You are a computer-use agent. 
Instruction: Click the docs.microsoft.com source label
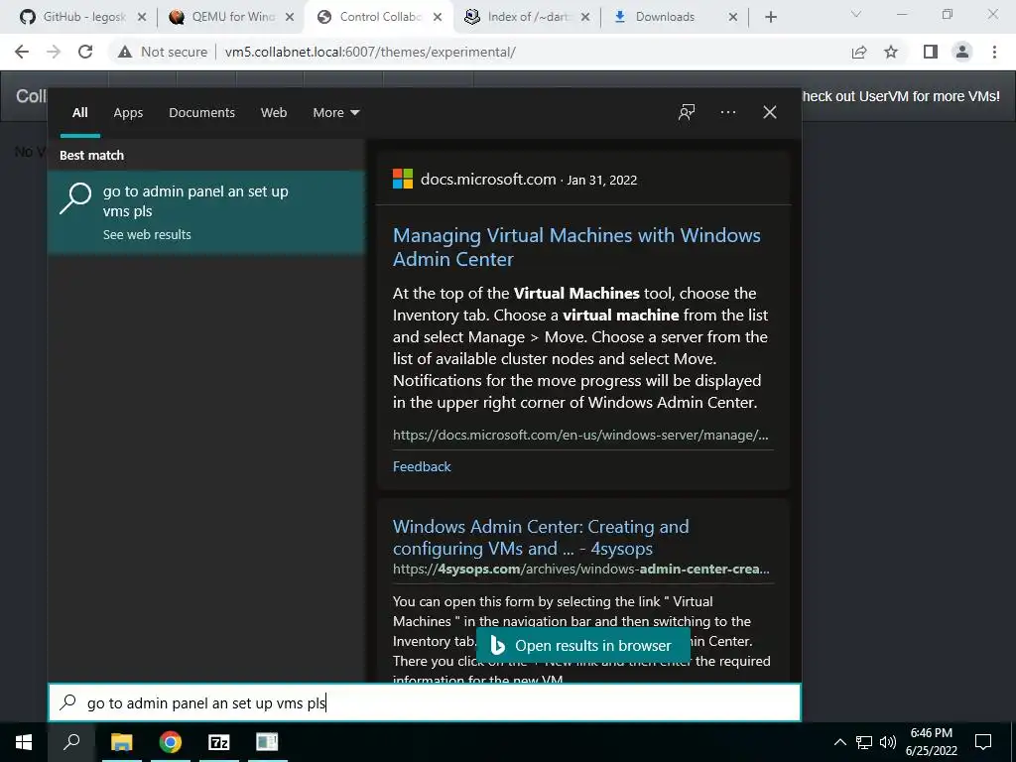[x=488, y=180]
